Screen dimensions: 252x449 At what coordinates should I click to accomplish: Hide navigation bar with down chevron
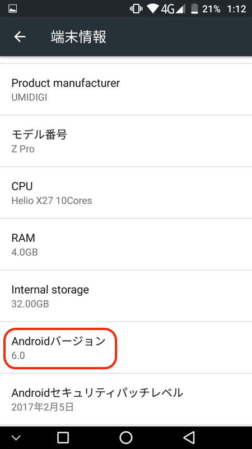coord(16,438)
